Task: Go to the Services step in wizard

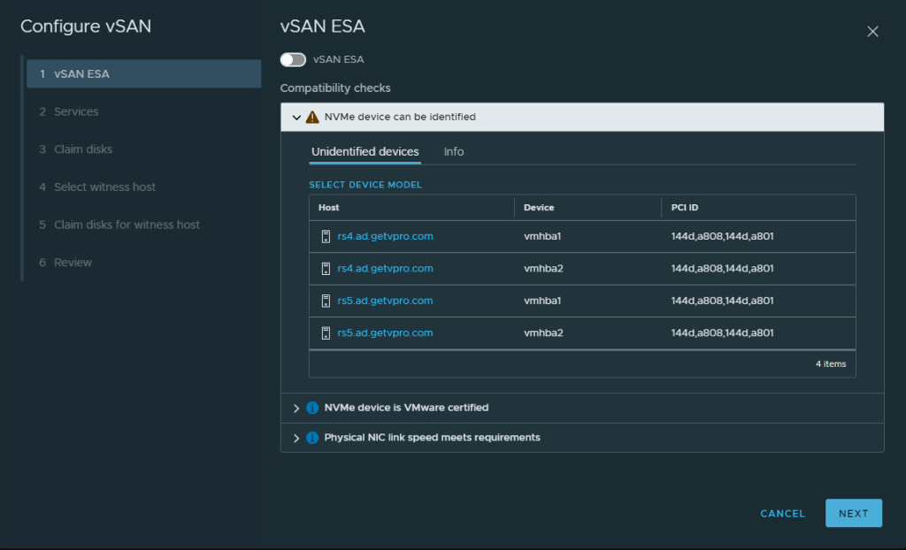Action: pyautogui.click(x=76, y=112)
